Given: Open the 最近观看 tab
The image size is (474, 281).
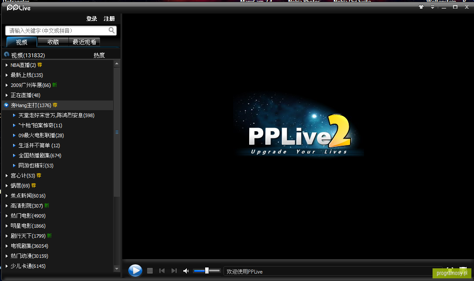Looking at the screenshot, I should coord(84,42).
